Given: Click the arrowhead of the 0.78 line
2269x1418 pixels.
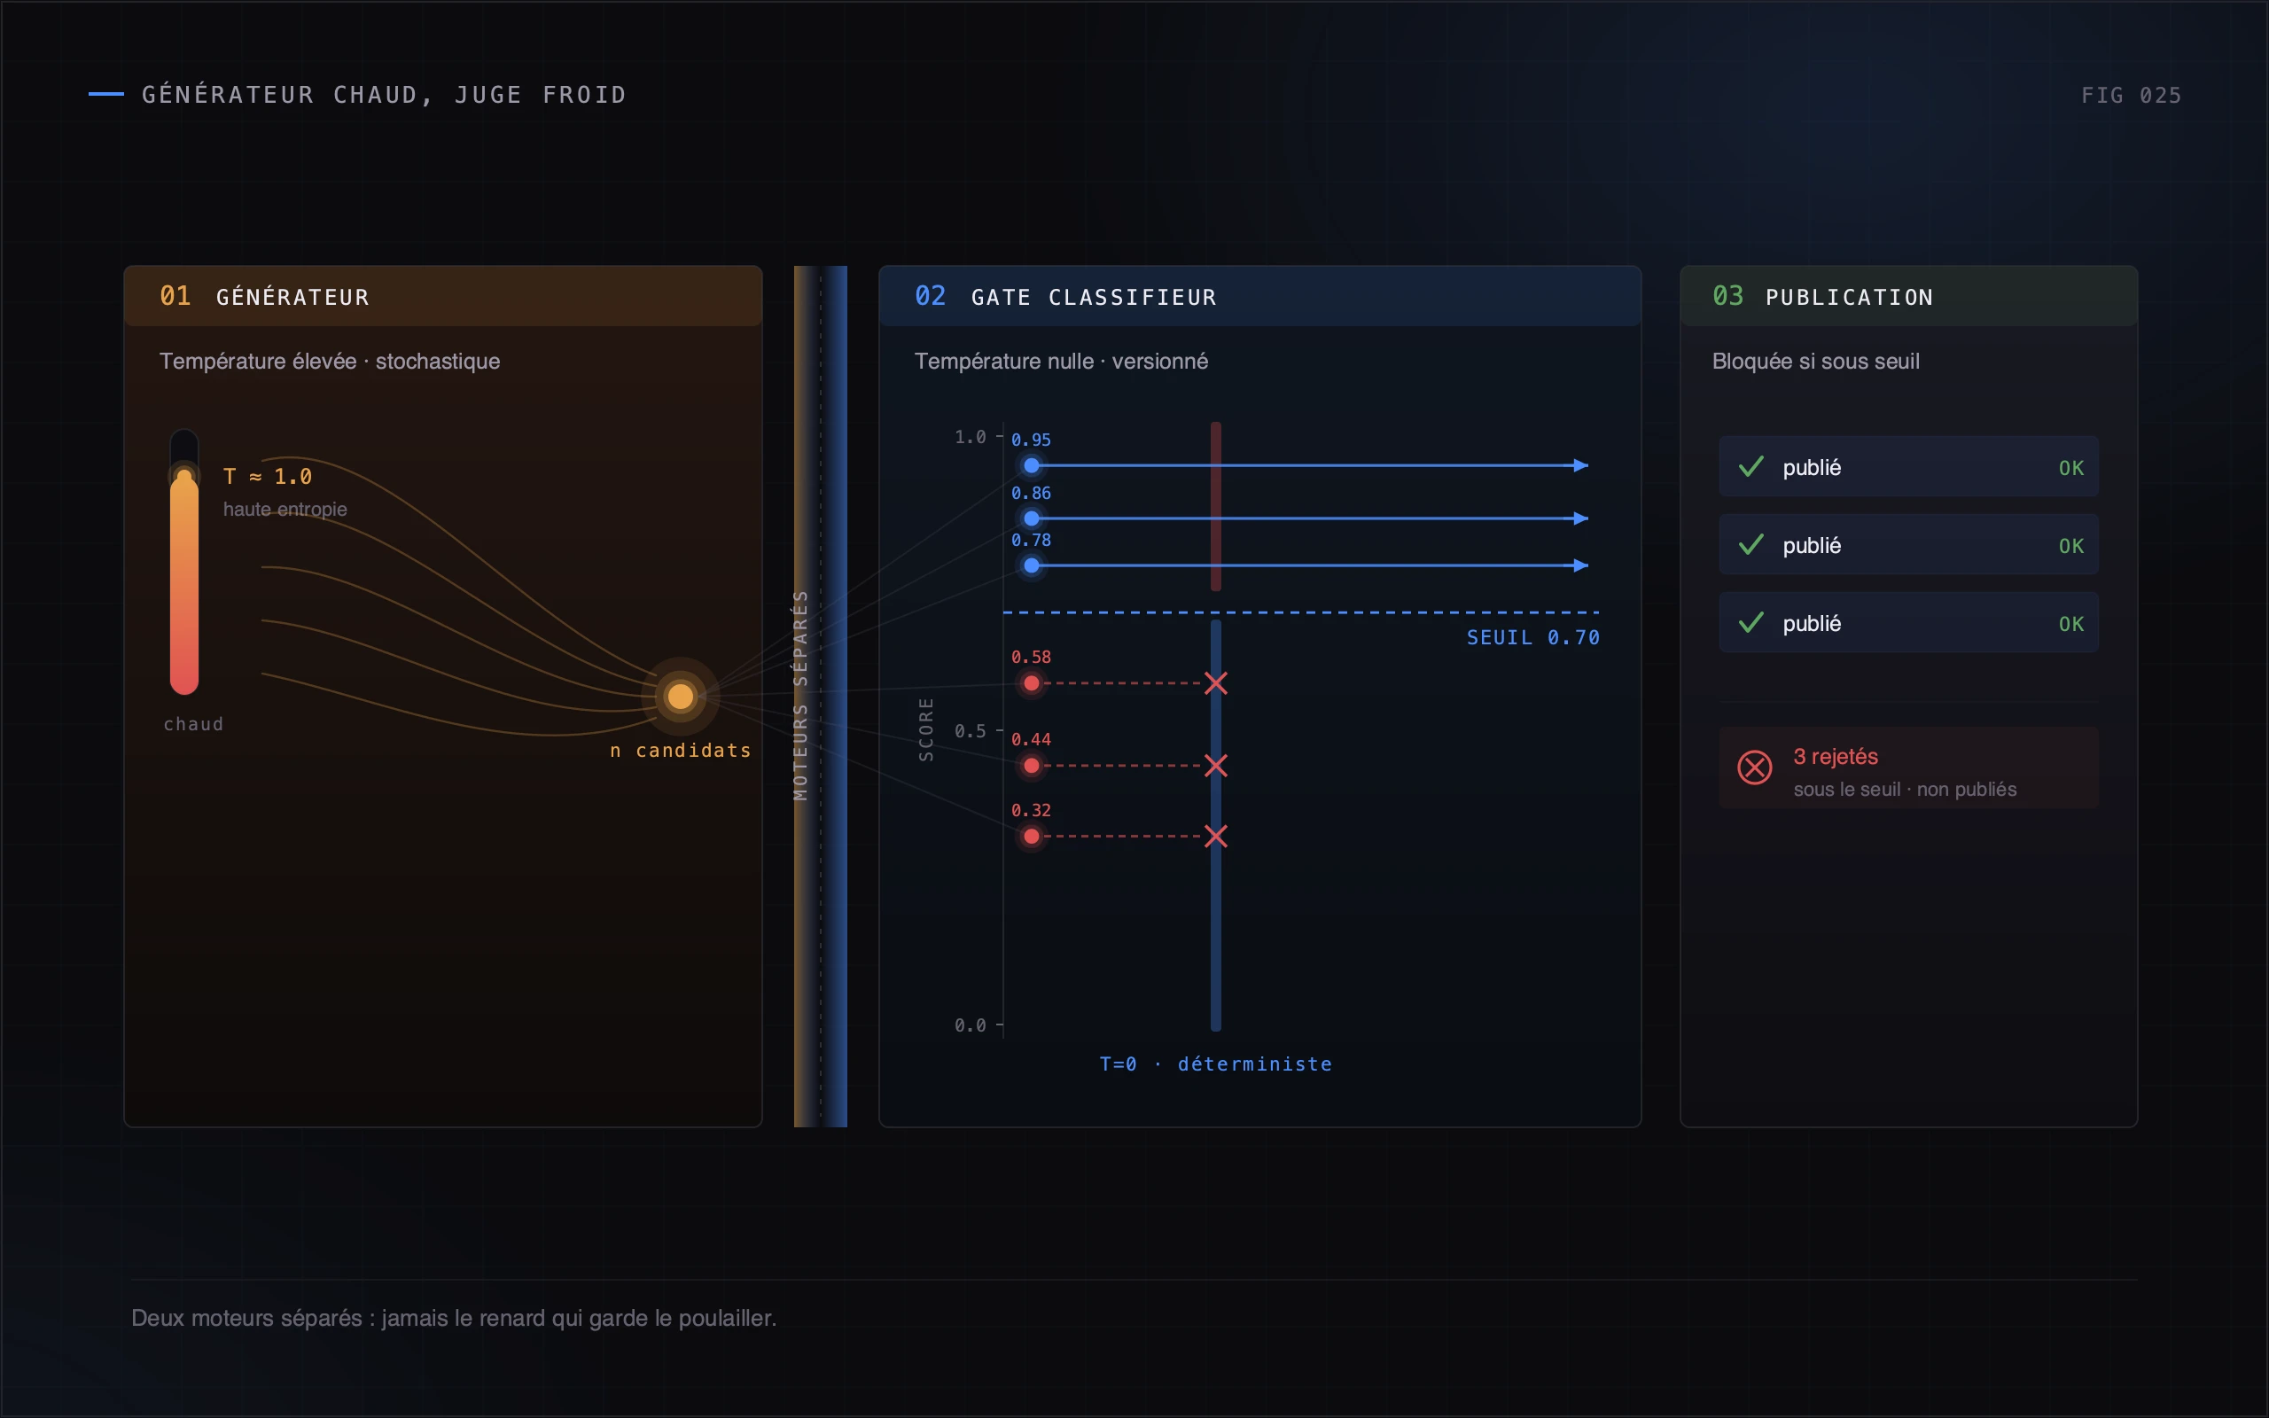Looking at the screenshot, I should click(x=1581, y=565).
